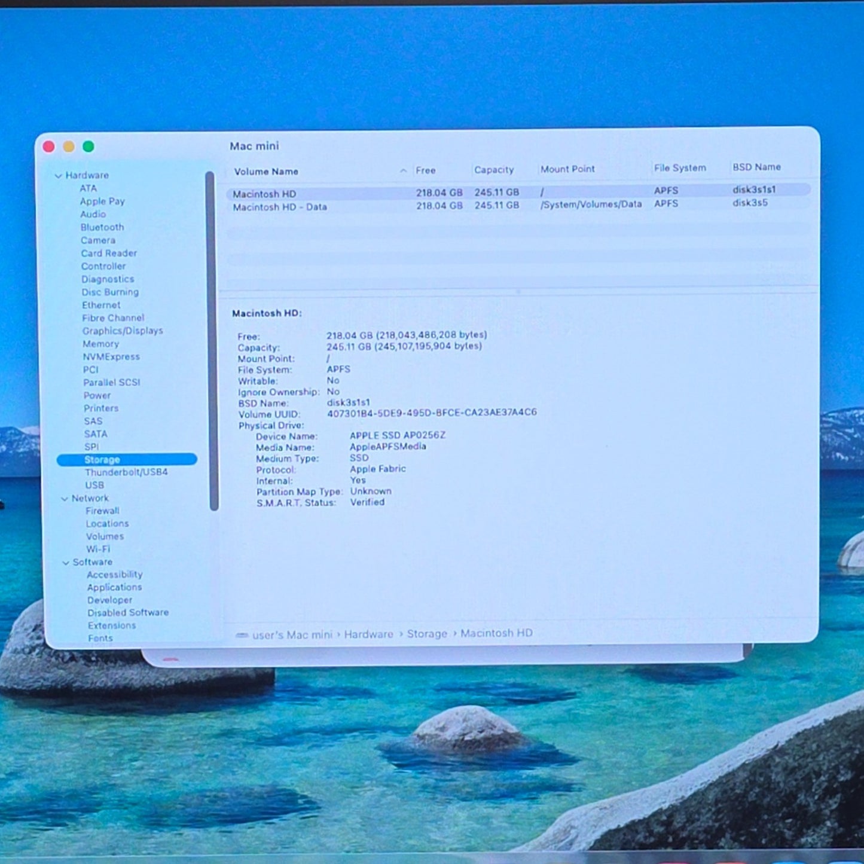The width and height of the screenshot is (864, 864).
Task: Collapse the Network section chevron
Action: point(65,499)
